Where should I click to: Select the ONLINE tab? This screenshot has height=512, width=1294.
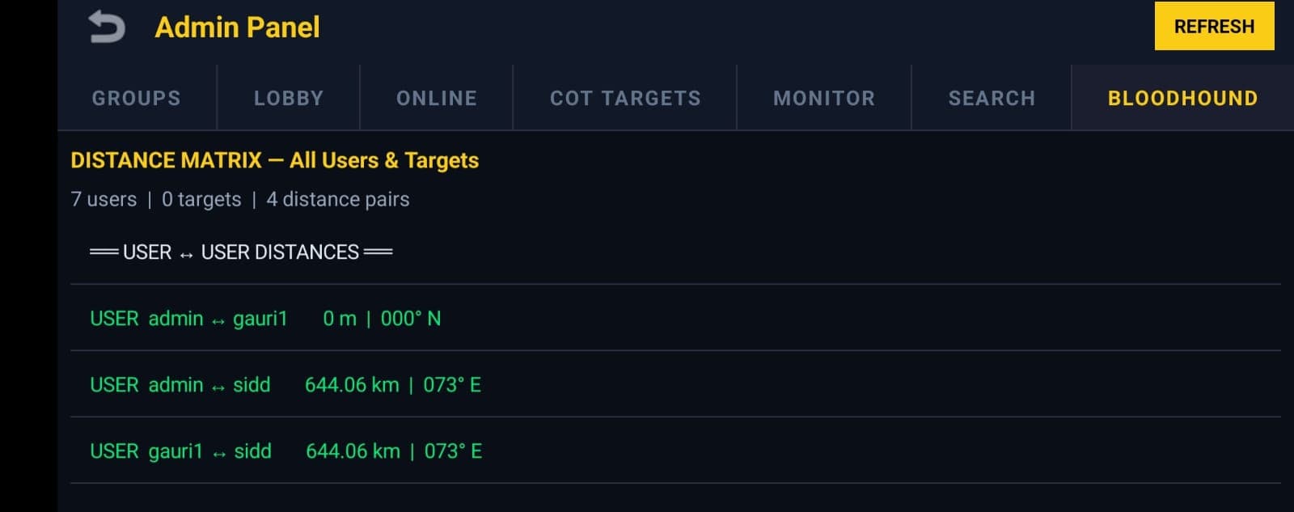click(437, 98)
